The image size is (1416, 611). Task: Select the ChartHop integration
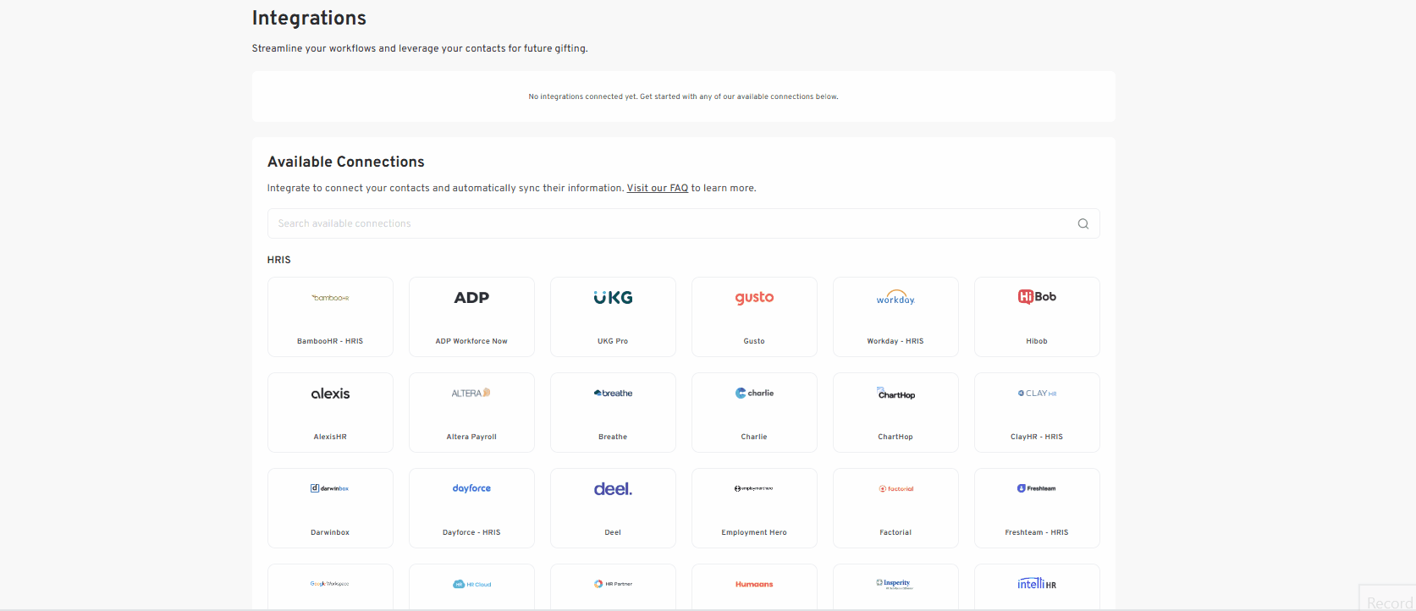pyautogui.click(x=895, y=412)
